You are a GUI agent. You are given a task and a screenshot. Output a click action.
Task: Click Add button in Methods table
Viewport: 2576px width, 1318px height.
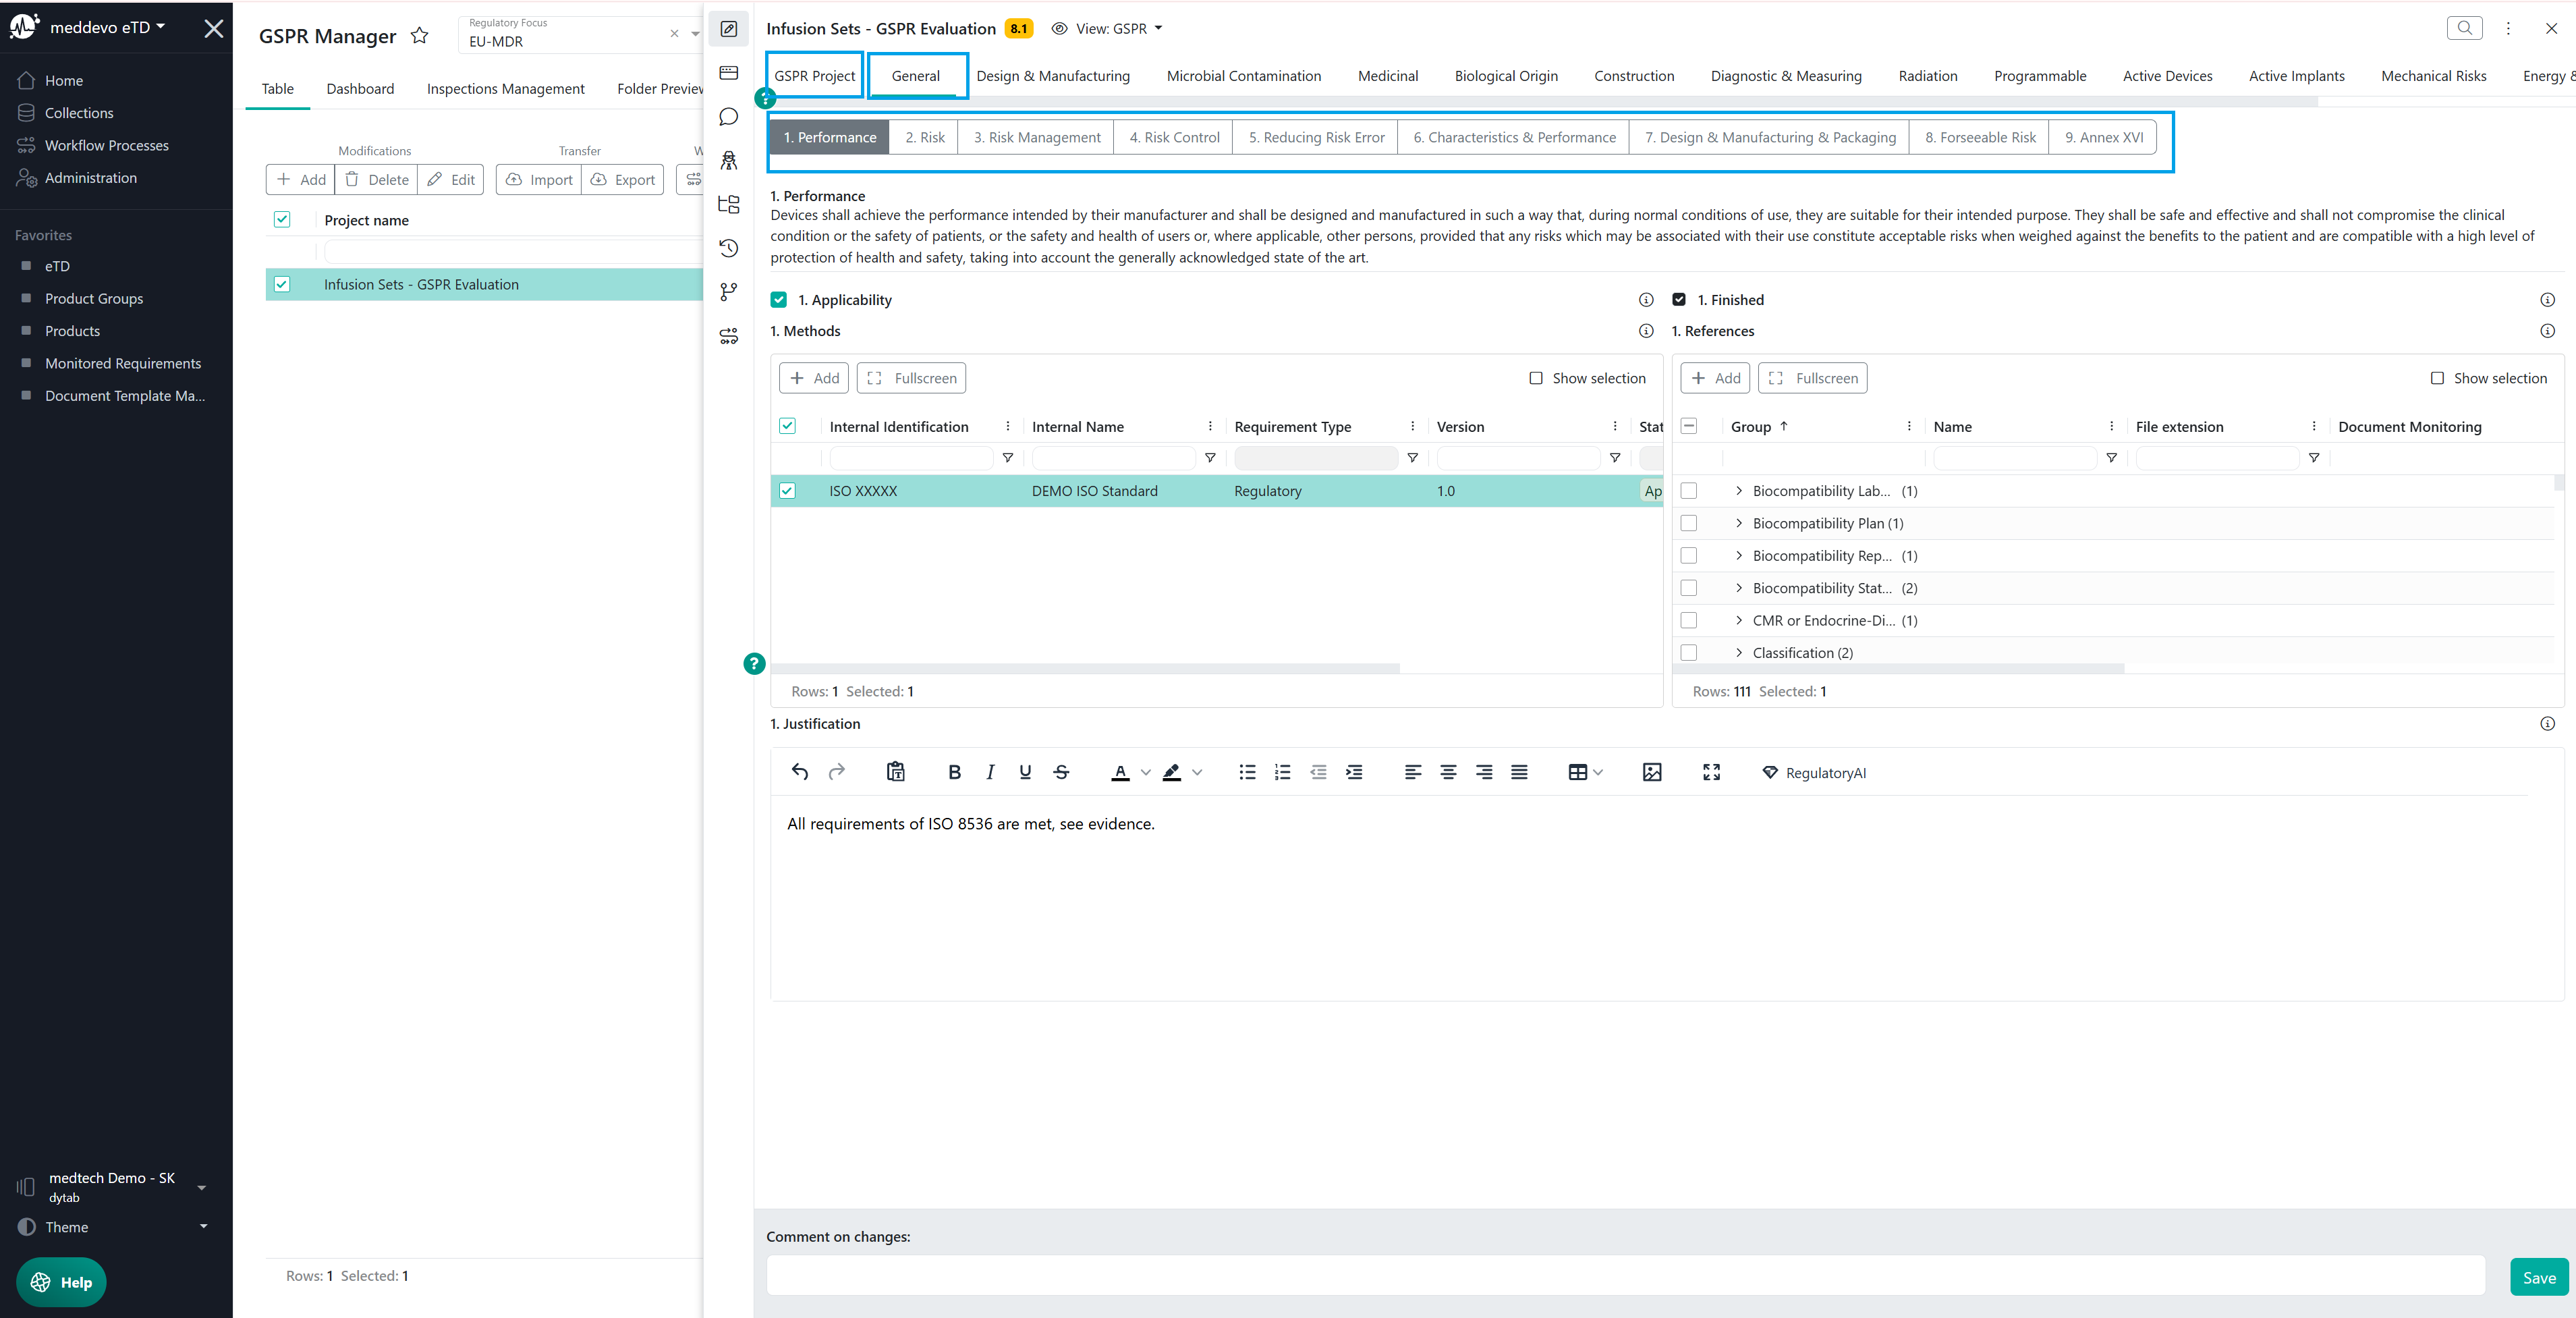(x=814, y=378)
